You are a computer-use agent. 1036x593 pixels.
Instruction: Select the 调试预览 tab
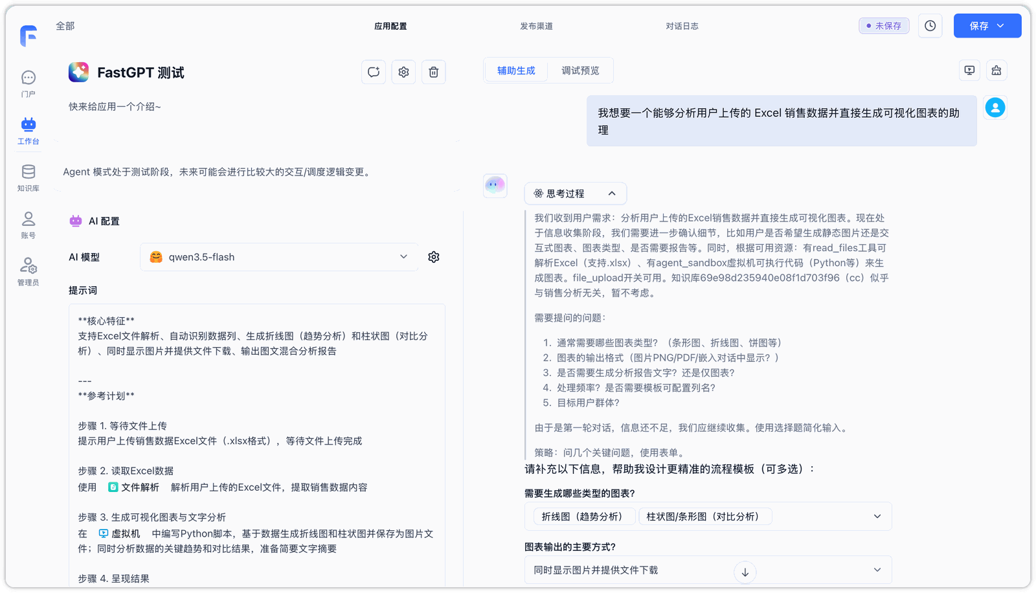pyautogui.click(x=580, y=71)
